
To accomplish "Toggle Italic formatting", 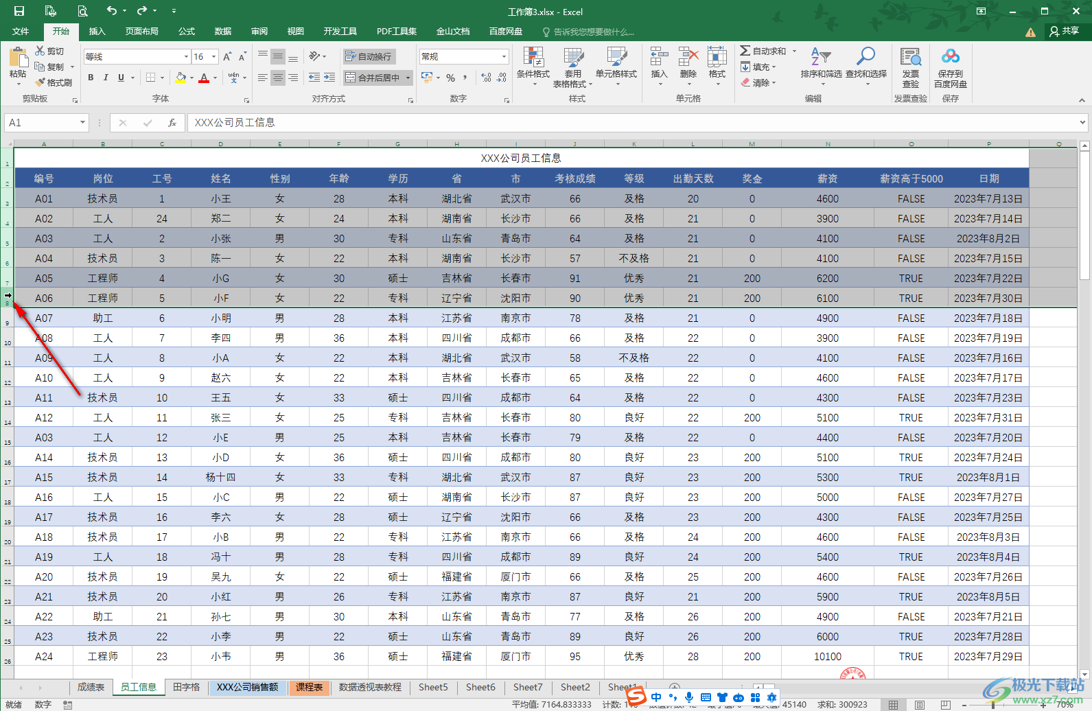I will [x=106, y=78].
